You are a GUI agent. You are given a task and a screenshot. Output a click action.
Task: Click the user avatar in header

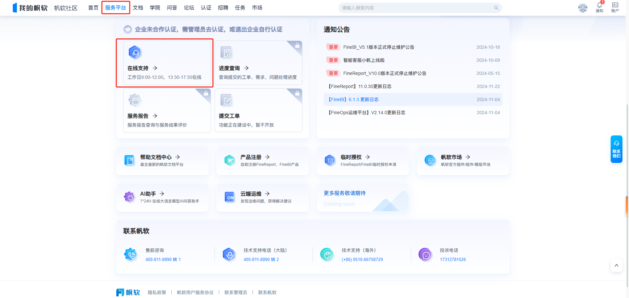pos(583,8)
